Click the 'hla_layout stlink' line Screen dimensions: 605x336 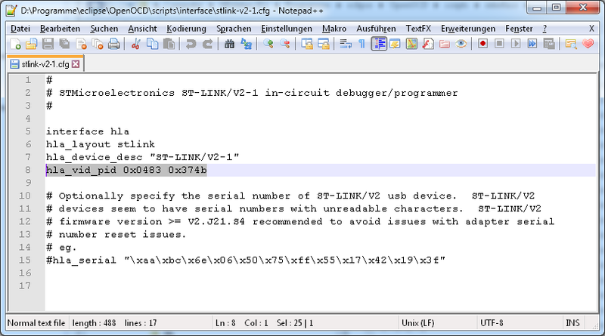101,144
